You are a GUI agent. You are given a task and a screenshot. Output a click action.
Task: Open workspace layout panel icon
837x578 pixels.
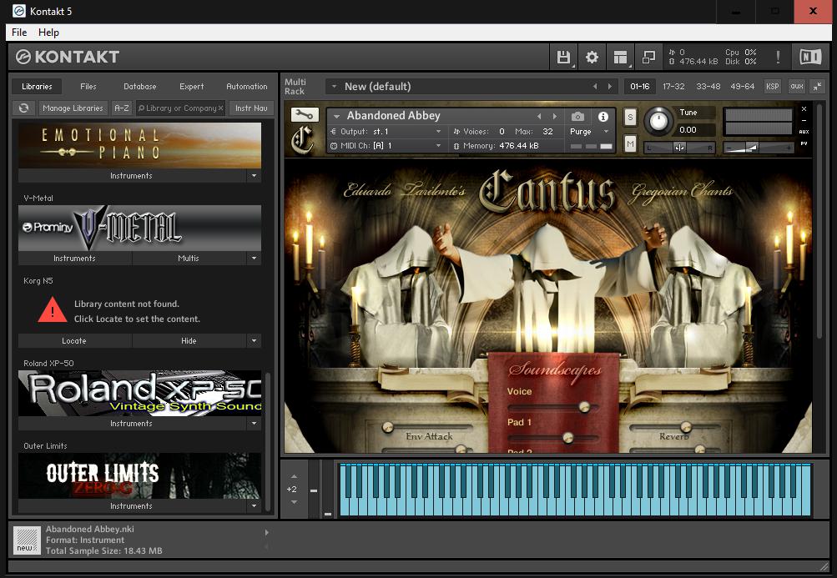[620, 57]
